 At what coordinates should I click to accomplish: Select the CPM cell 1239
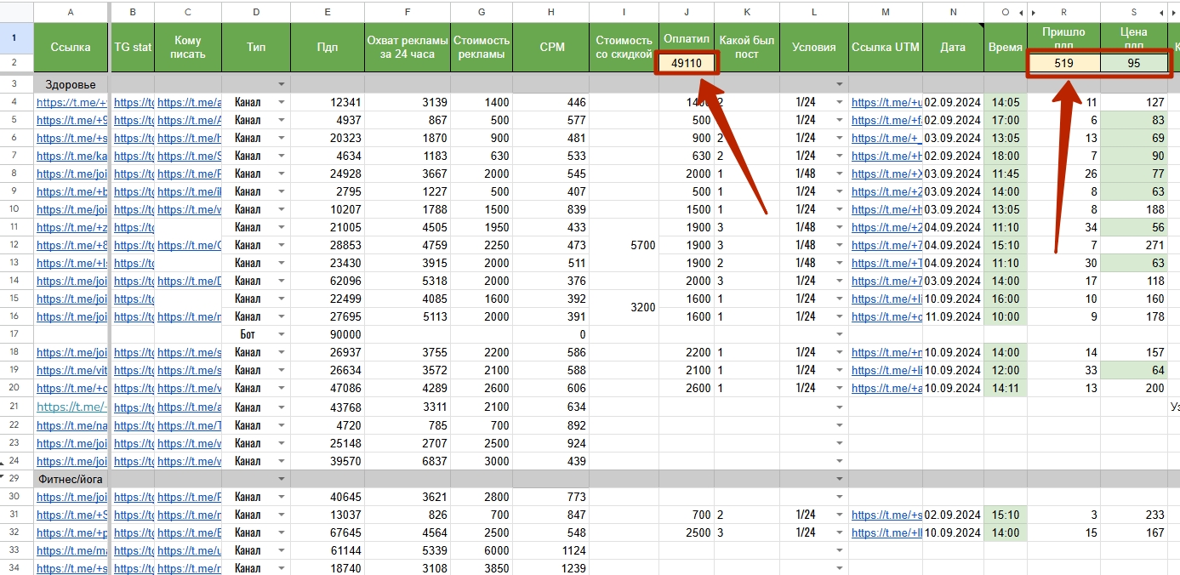(x=551, y=569)
